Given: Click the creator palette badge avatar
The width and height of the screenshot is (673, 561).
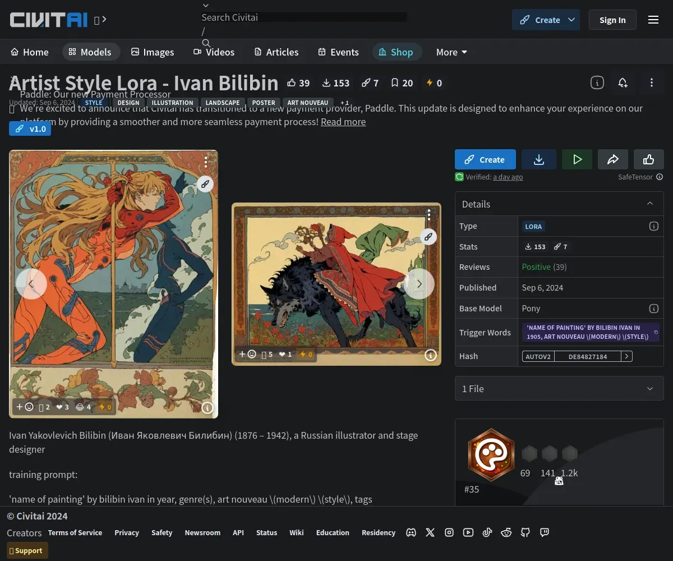Looking at the screenshot, I should (x=491, y=455).
